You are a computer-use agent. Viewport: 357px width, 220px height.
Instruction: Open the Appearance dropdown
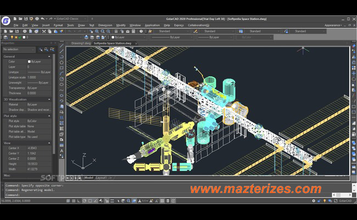click(x=333, y=25)
